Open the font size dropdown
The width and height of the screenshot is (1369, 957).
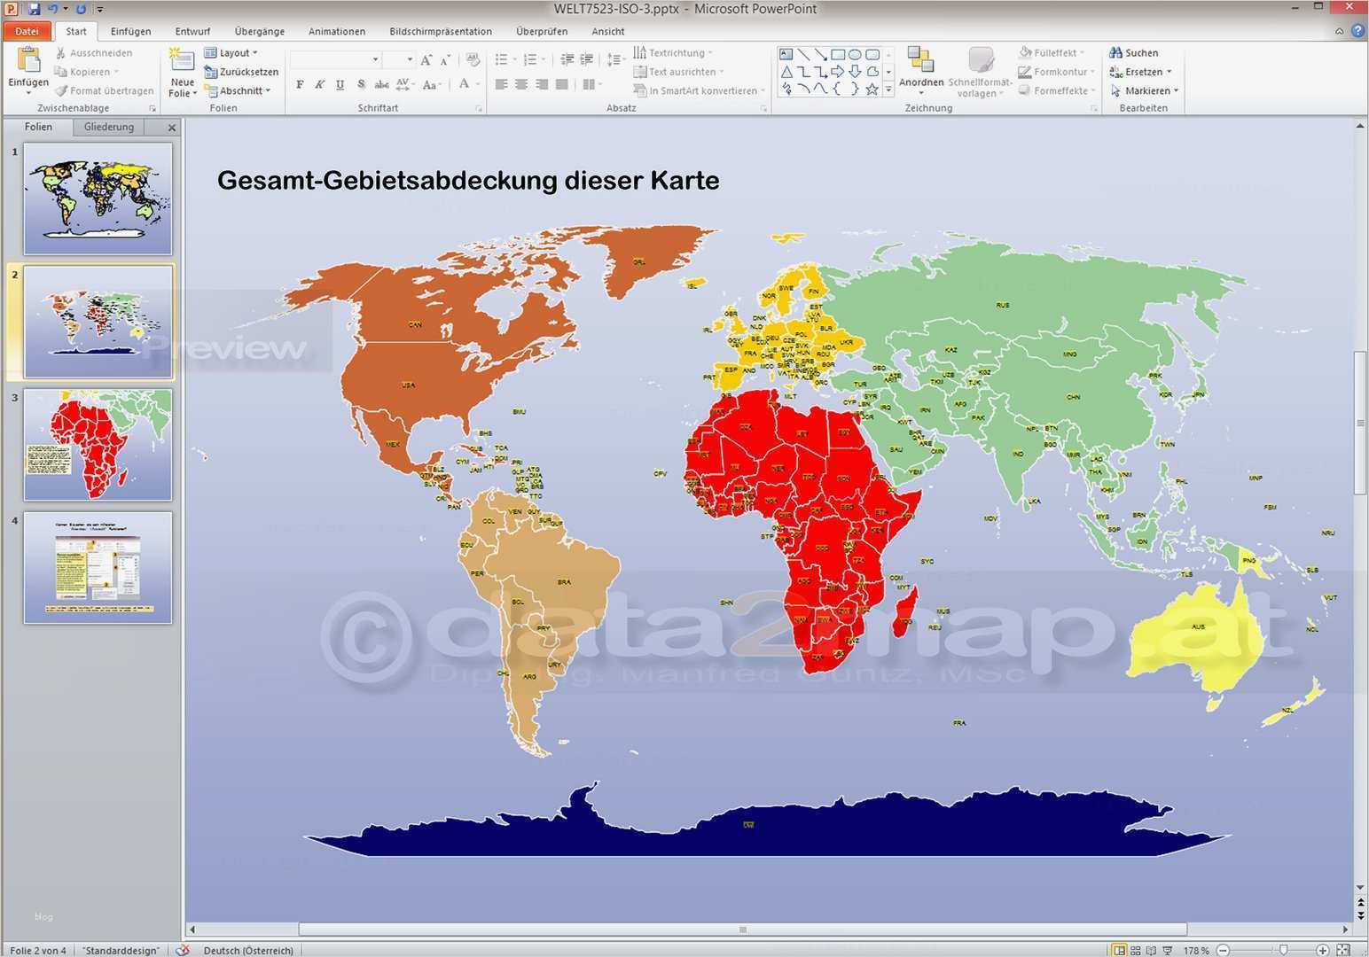click(x=409, y=59)
